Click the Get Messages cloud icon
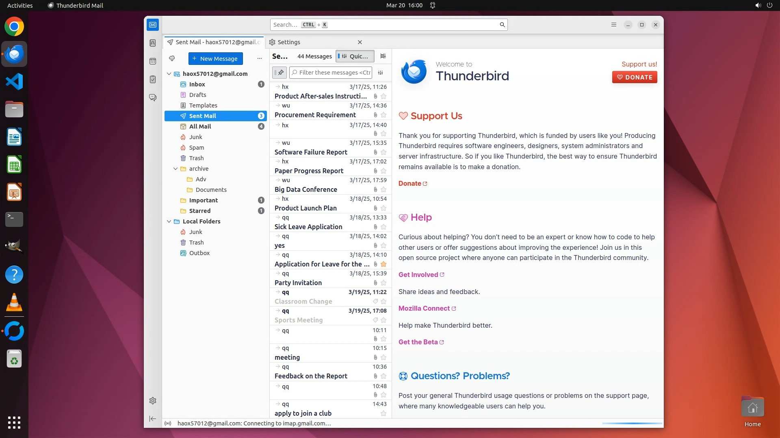The width and height of the screenshot is (780, 438). 172,58
